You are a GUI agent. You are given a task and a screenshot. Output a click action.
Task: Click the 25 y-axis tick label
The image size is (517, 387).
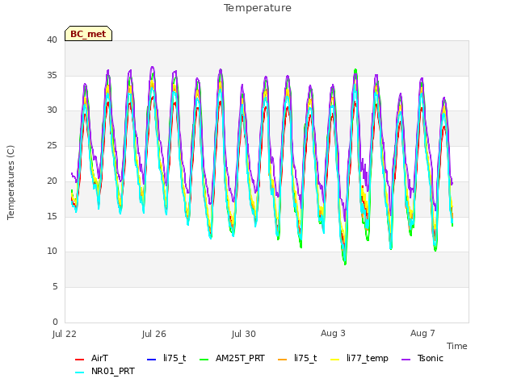(52, 146)
